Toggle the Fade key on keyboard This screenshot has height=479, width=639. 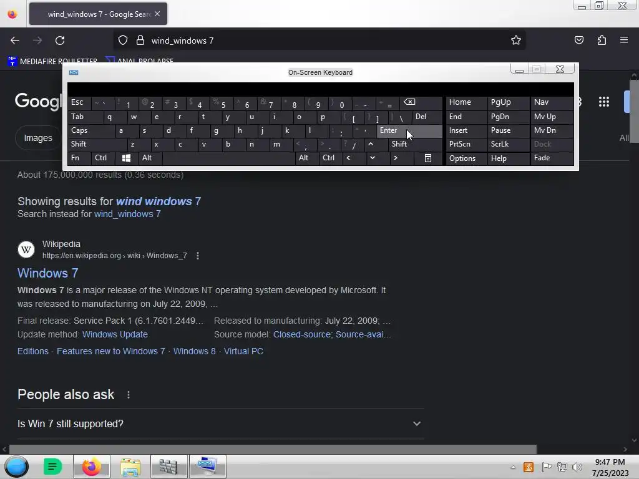[552, 158]
